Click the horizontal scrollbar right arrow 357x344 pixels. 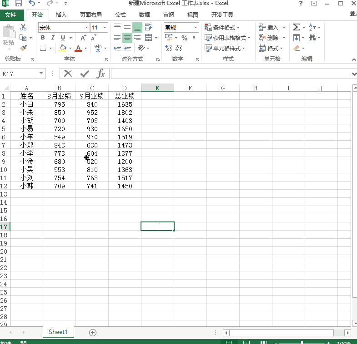pos(347,333)
